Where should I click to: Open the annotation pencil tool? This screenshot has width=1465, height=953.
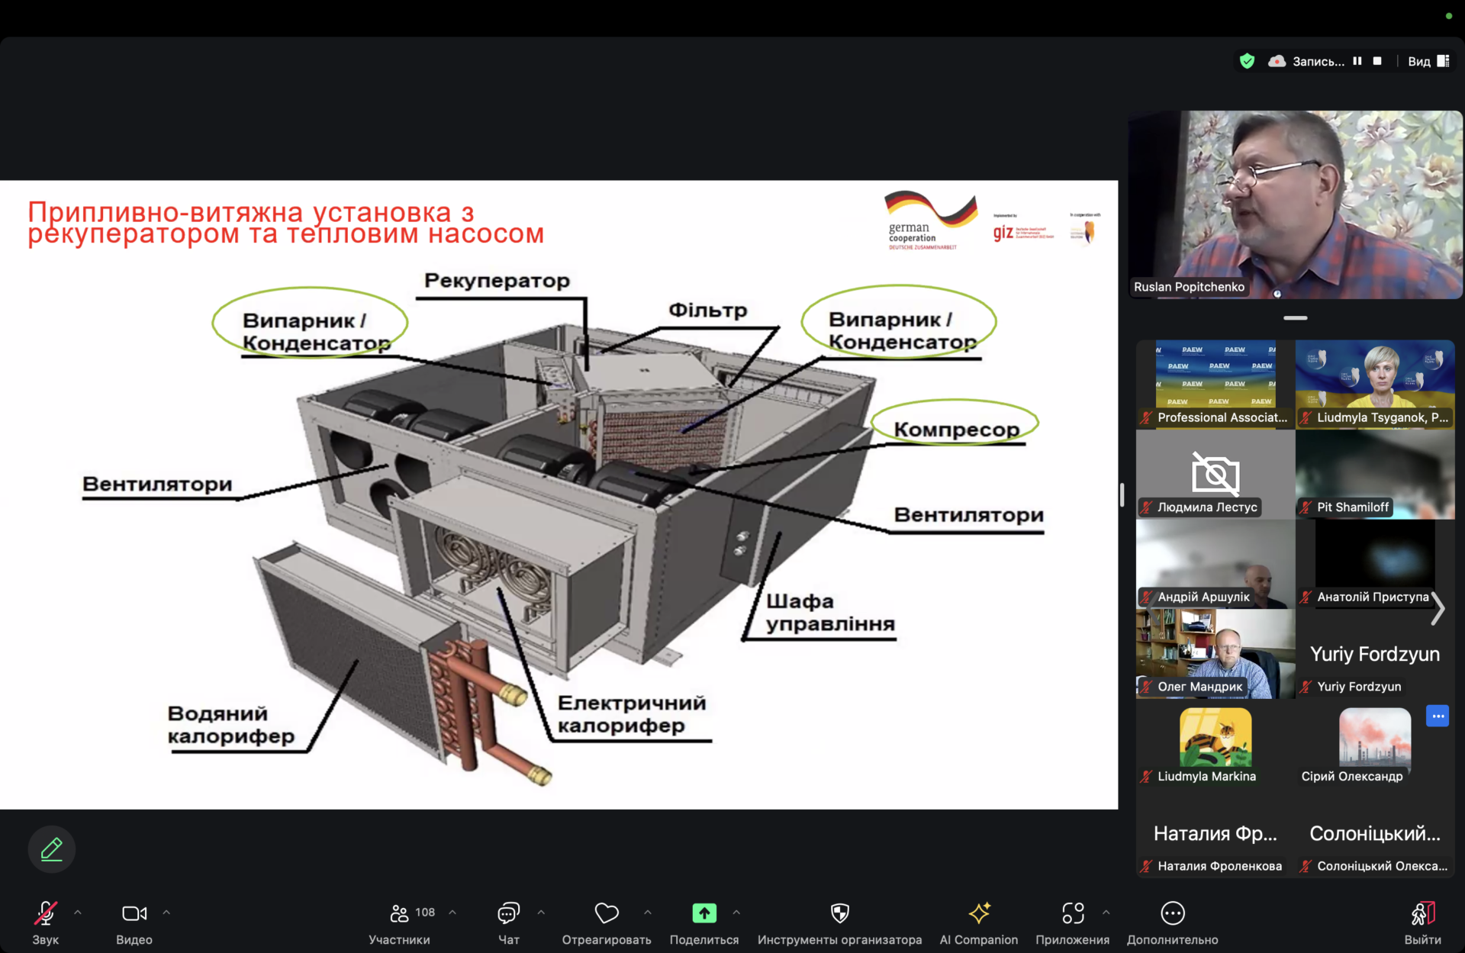click(x=51, y=848)
